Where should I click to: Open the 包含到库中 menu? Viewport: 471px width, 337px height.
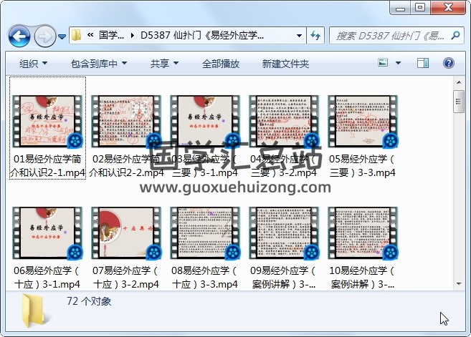tap(99, 64)
